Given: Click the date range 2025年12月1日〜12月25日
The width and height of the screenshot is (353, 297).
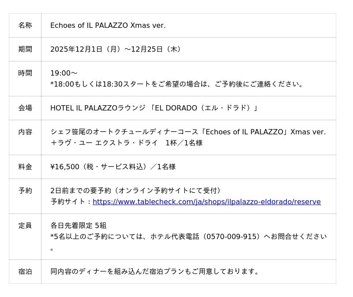Looking at the screenshot, I should click(116, 49).
